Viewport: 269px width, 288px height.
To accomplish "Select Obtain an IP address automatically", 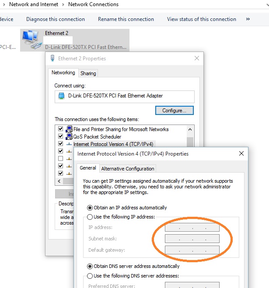I will click(x=90, y=208).
